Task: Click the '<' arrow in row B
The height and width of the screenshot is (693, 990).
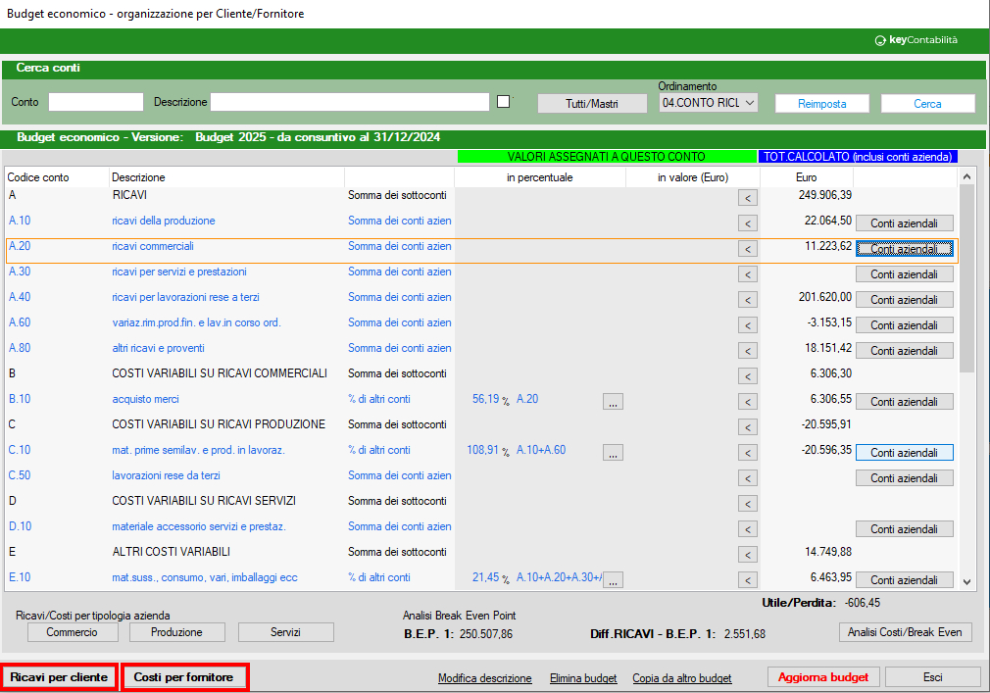Action: 748,376
